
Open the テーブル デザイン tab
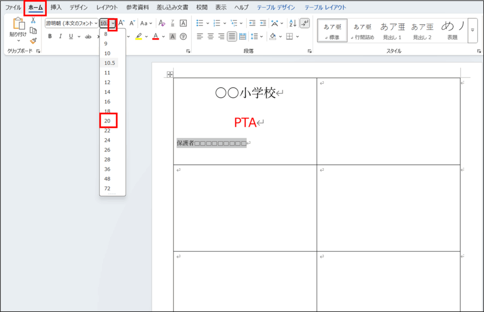click(x=276, y=7)
